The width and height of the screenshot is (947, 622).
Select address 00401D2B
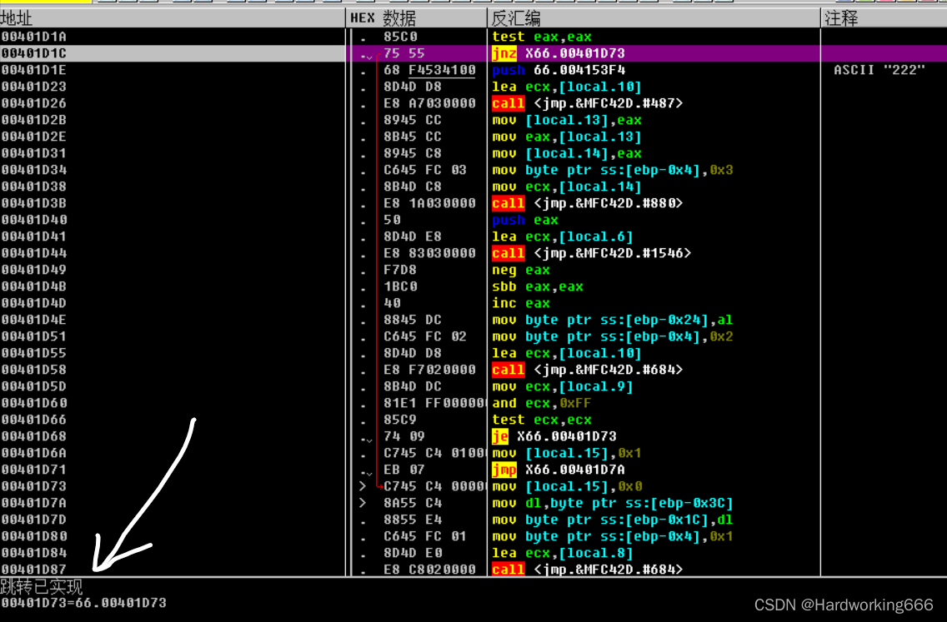click(34, 120)
